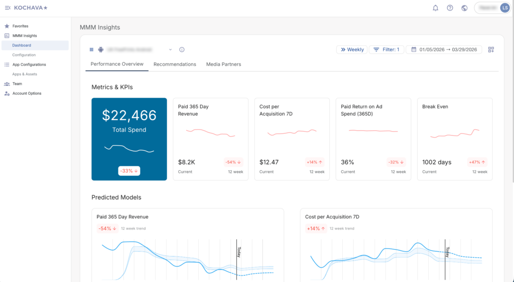Select the Total Spend card

pyautogui.click(x=129, y=139)
